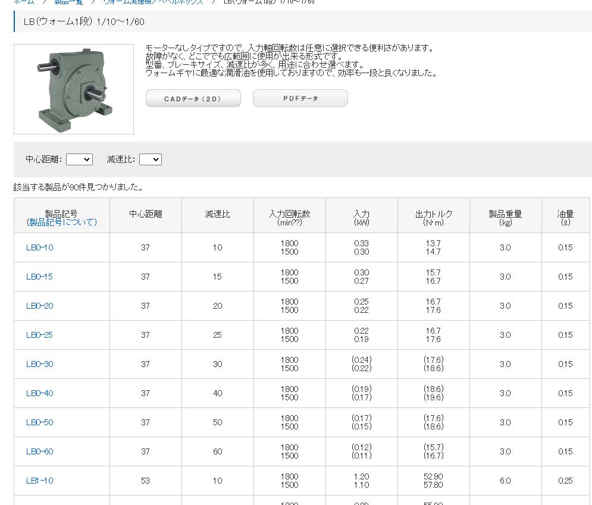Open product details for LB0-20

pyautogui.click(x=39, y=306)
